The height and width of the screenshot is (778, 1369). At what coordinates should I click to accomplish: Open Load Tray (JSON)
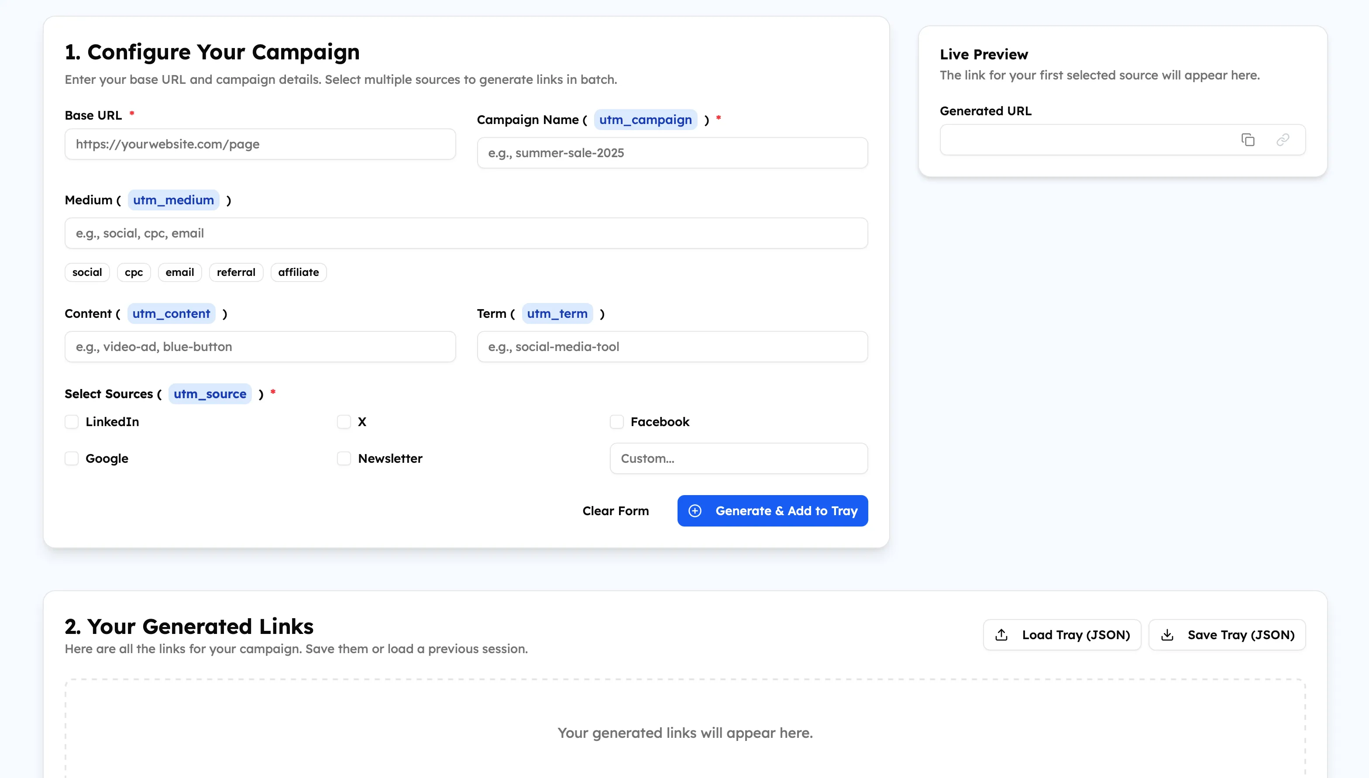[x=1062, y=635]
